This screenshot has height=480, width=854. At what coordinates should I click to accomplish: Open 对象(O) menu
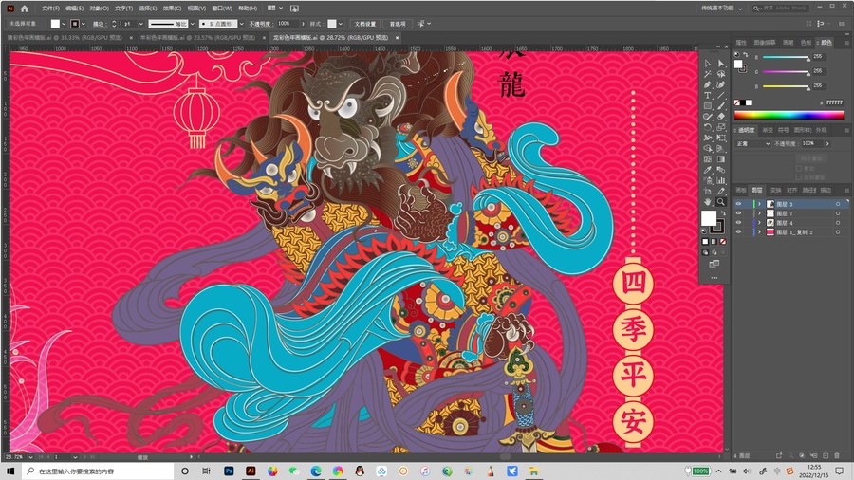(99, 9)
